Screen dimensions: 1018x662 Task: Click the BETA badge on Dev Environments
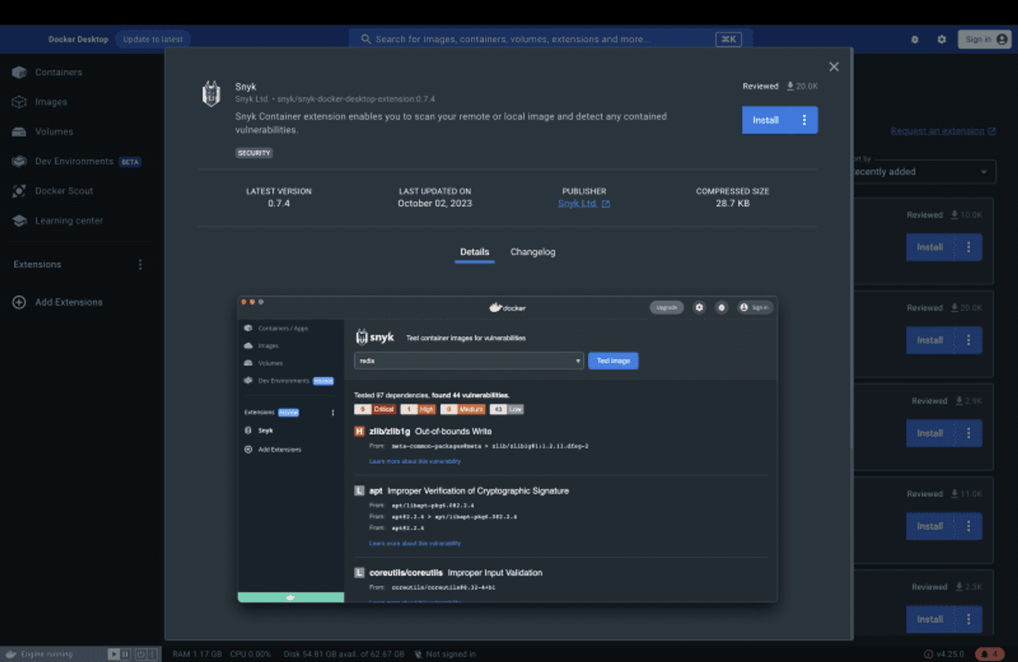pos(130,162)
